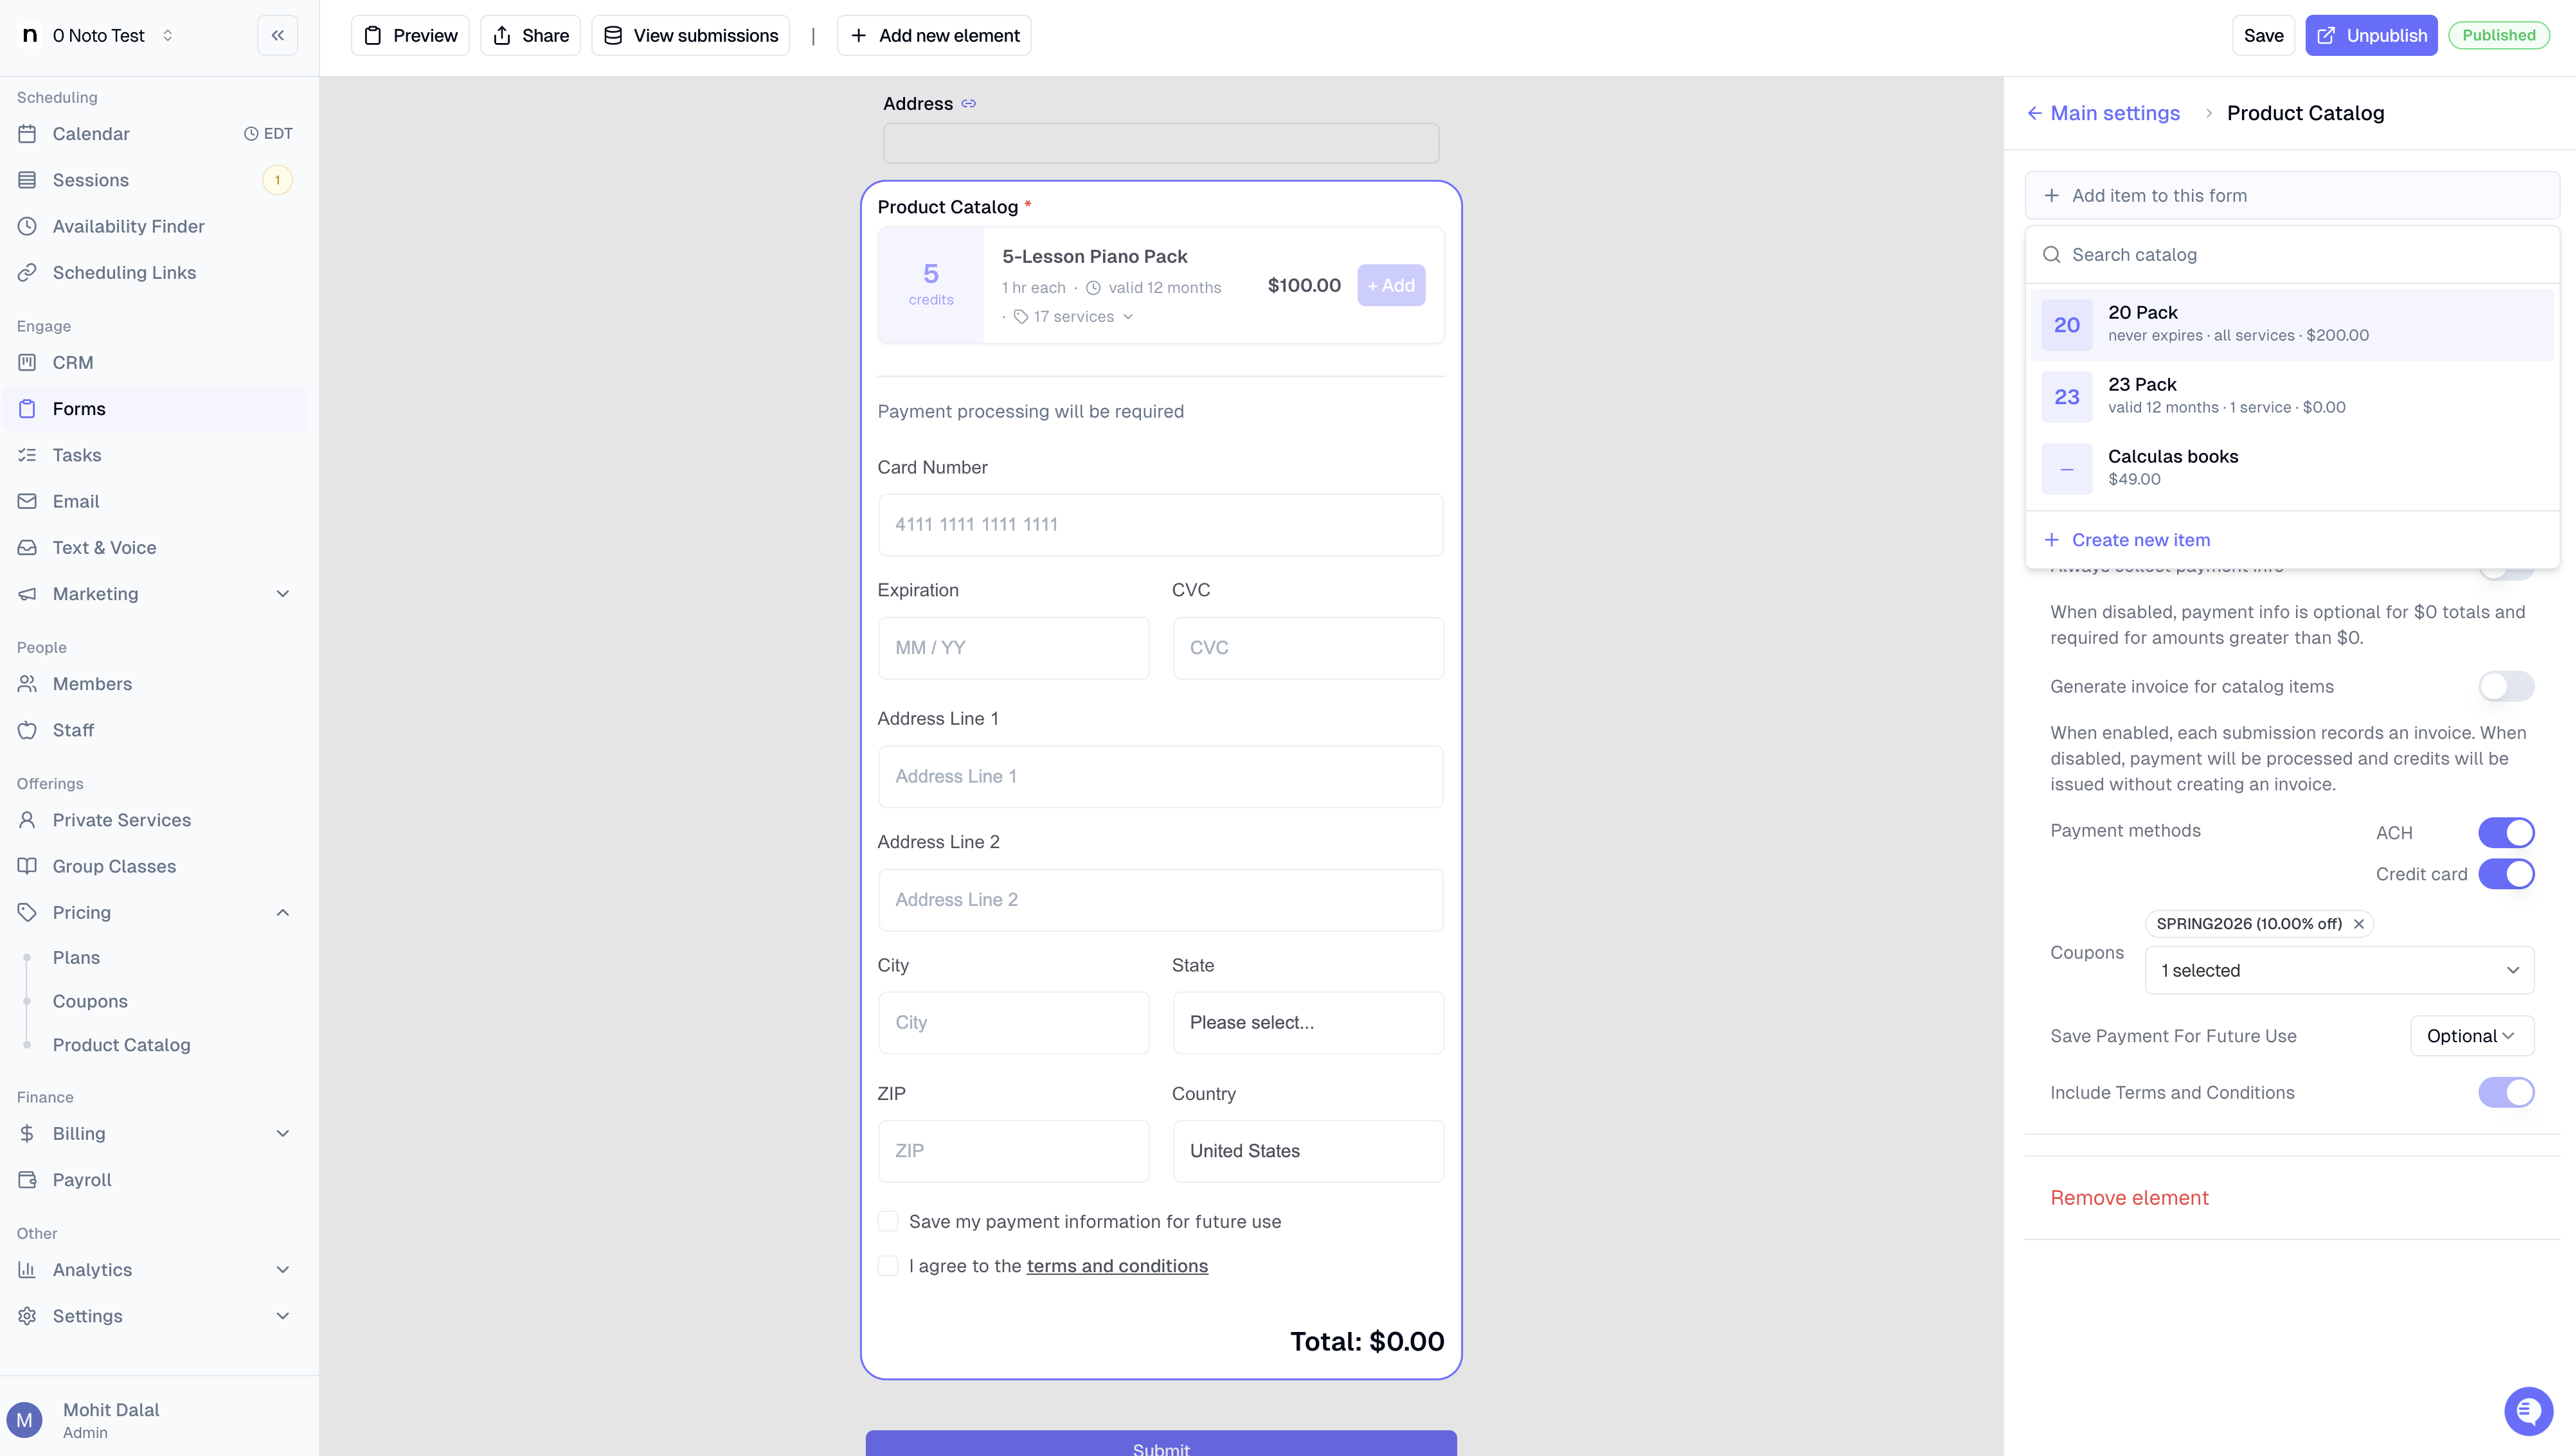Collapse the sidebar with double-chevron icon

pos(277,35)
